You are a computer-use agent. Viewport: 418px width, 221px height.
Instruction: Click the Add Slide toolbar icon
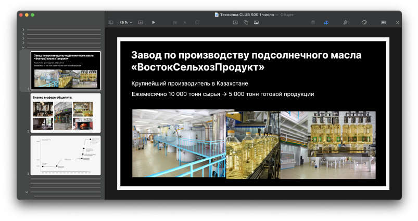click(141, 23)
